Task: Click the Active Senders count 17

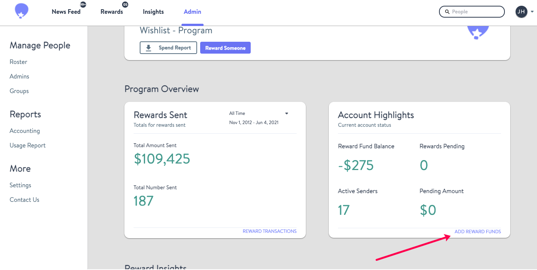Action: pos(344,210)
